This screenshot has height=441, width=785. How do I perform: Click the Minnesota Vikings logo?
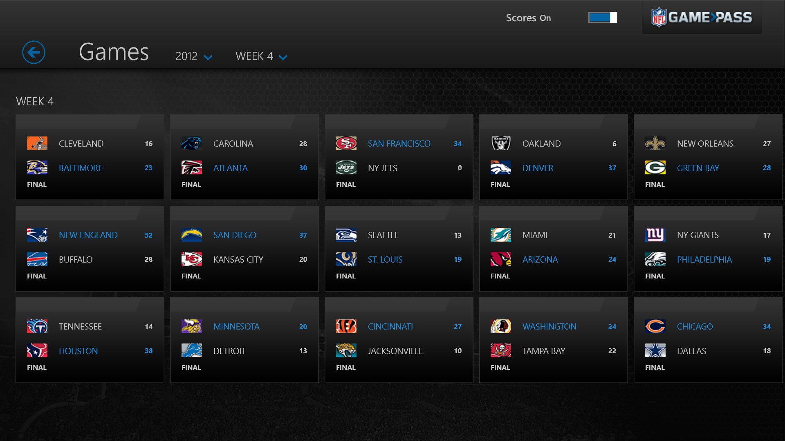pos(191,326)
